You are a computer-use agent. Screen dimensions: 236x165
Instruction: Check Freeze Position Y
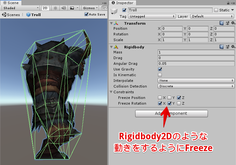coord(169,98)
